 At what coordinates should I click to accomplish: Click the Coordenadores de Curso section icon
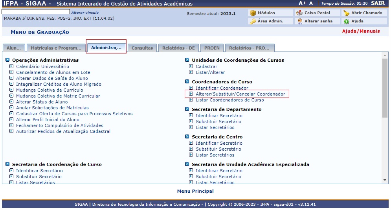187,81
